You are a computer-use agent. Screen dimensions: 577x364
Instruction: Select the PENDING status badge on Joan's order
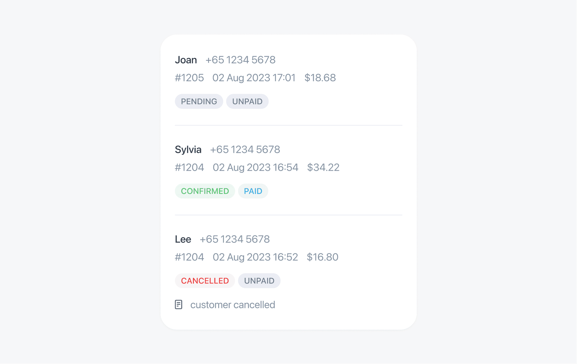coord(199,101)
